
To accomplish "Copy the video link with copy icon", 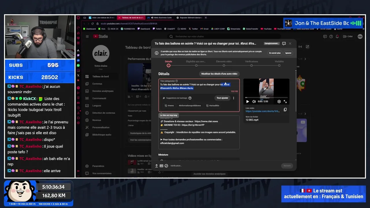I will coord(285,109).
